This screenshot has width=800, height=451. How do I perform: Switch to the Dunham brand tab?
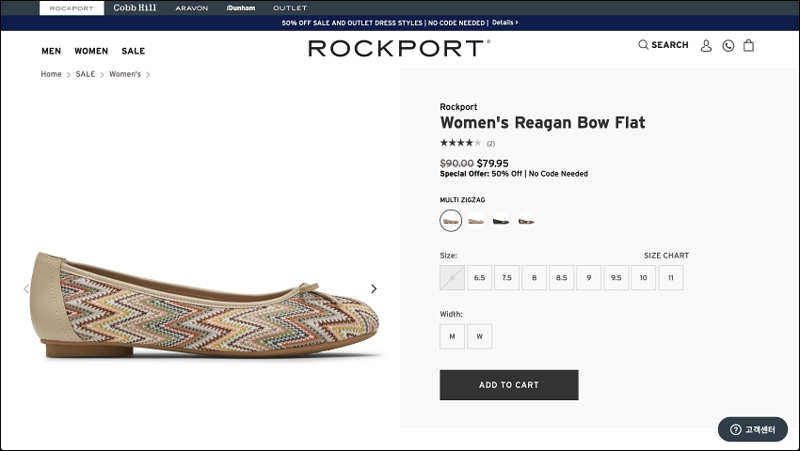pos(241,8)
